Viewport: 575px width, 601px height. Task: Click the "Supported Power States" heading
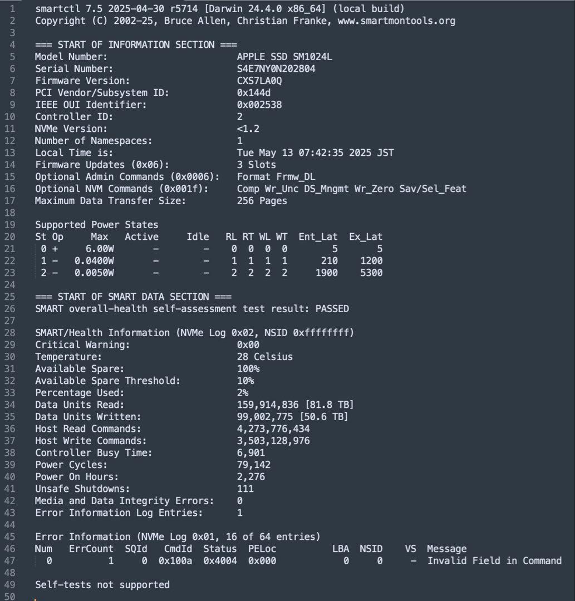pos(96,225)
